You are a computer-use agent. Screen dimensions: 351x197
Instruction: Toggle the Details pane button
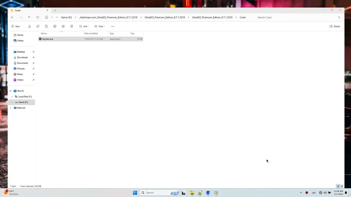point(335,26)
